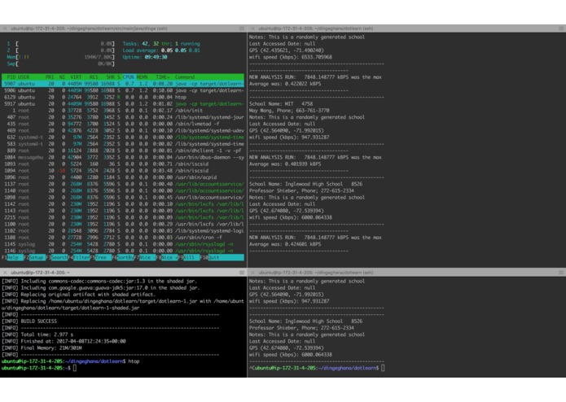566x402 pixels.
Task: Click the bottom-left pane title 'ubuntu@ip-172-31-4-205: ~'
Action: click(x=41, y=273)
